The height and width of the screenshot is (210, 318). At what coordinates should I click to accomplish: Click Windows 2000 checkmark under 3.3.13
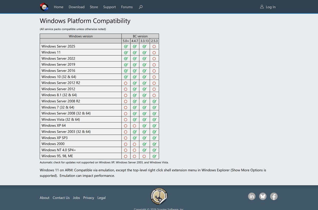[x=144, y=144]
